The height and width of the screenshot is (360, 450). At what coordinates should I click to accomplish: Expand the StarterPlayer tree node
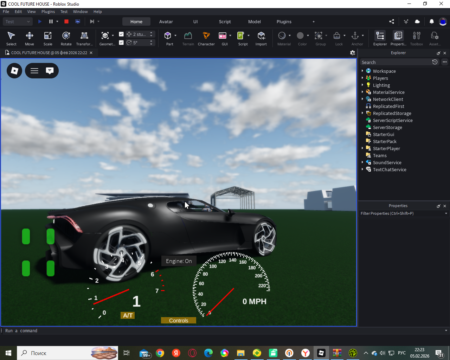tap(362, 148)
